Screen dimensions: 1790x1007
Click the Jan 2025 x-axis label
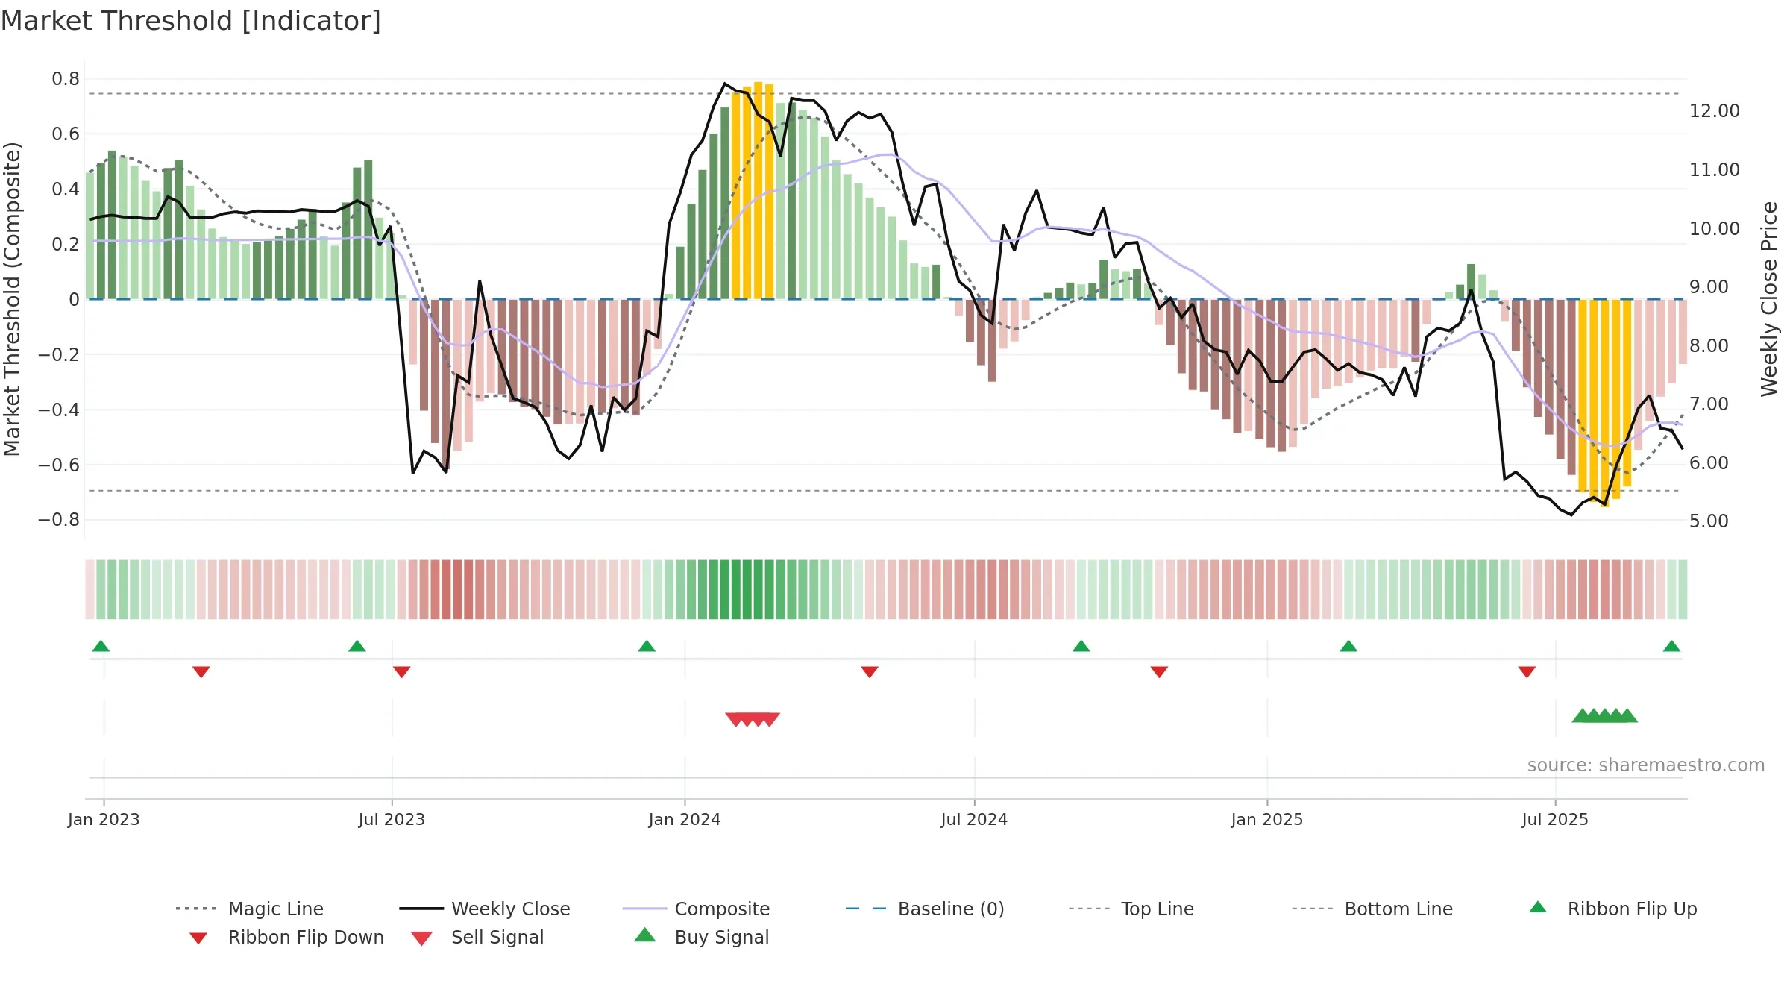coord(1267,820)
